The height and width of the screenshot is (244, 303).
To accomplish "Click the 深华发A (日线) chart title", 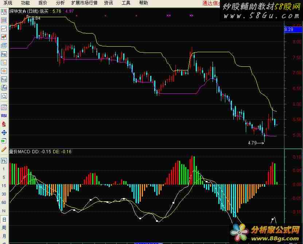I will coord(24,11).
